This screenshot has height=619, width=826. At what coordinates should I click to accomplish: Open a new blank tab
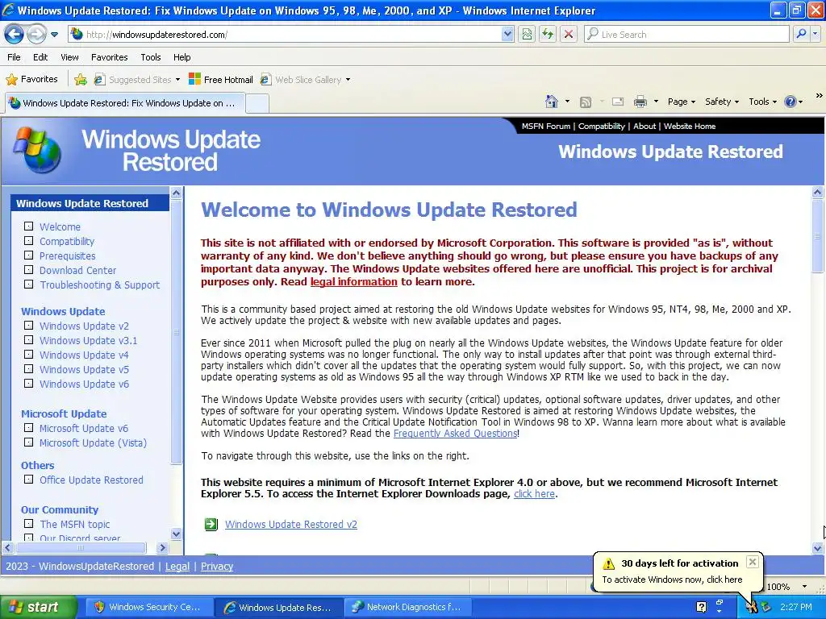(257, 104)
